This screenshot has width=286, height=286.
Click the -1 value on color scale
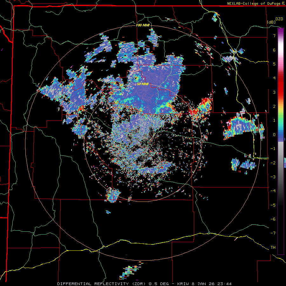(x=273, y=149)
